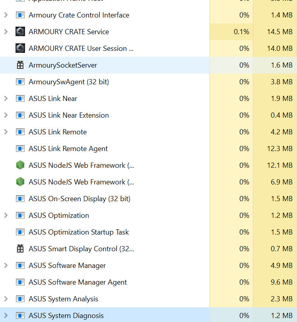Click the 14.5 MB memory value

click(x=280, y=32)
